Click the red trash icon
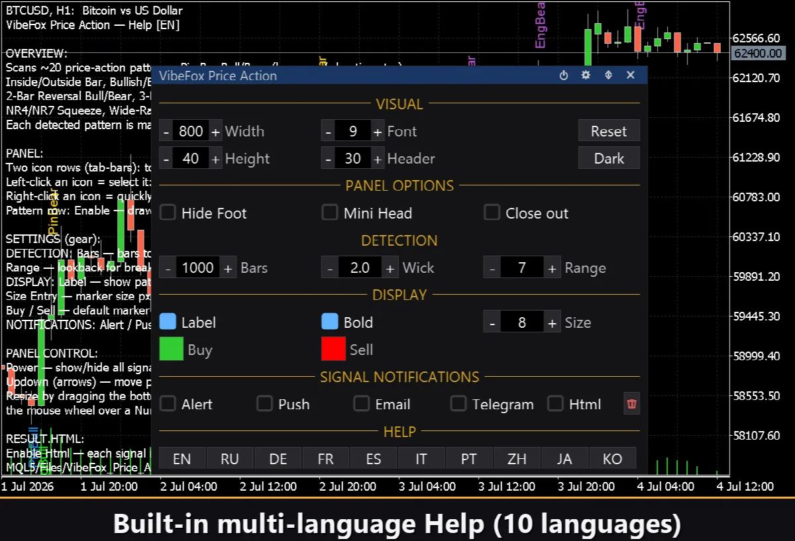Image resolution: width=795 pixels, height=541 pixels. click(x=632, y=403)
